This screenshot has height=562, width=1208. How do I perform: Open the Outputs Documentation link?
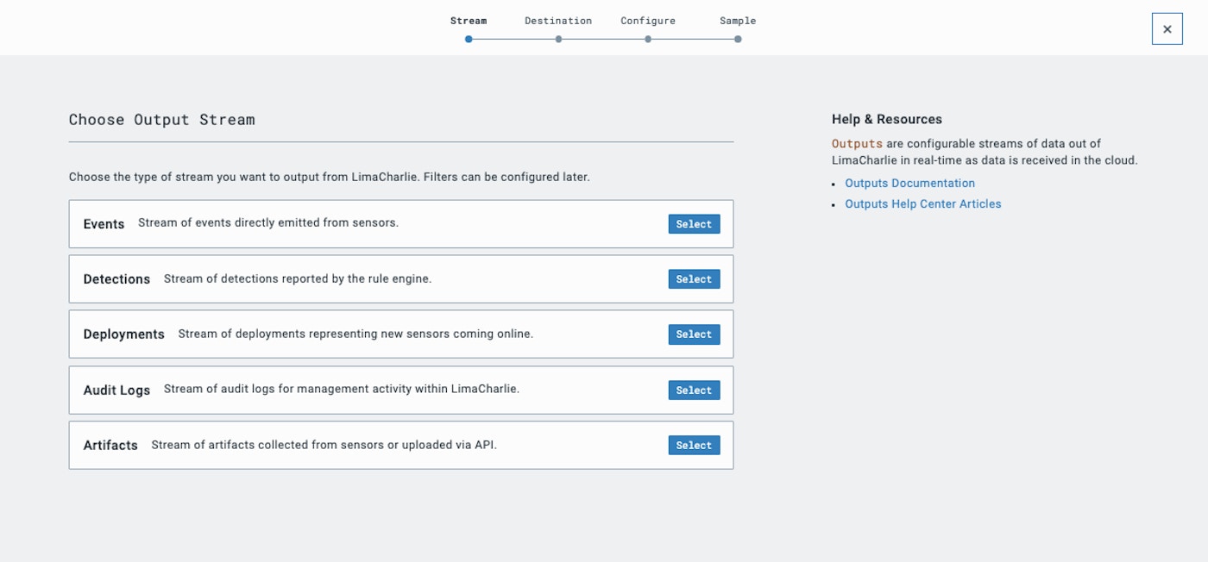coord(909,184)
